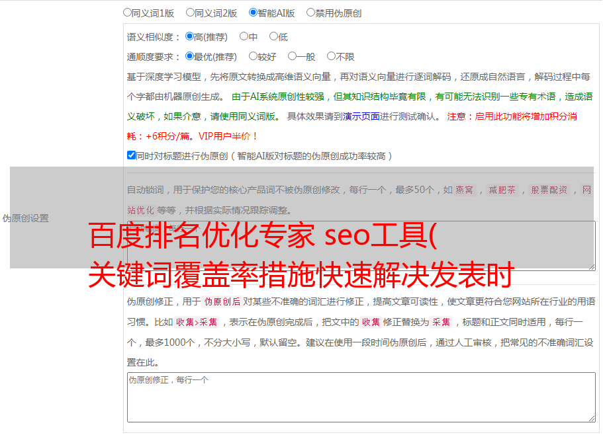Click the 语义相似度 label
This screenshot has width=603, height=435.
(154, 37)
